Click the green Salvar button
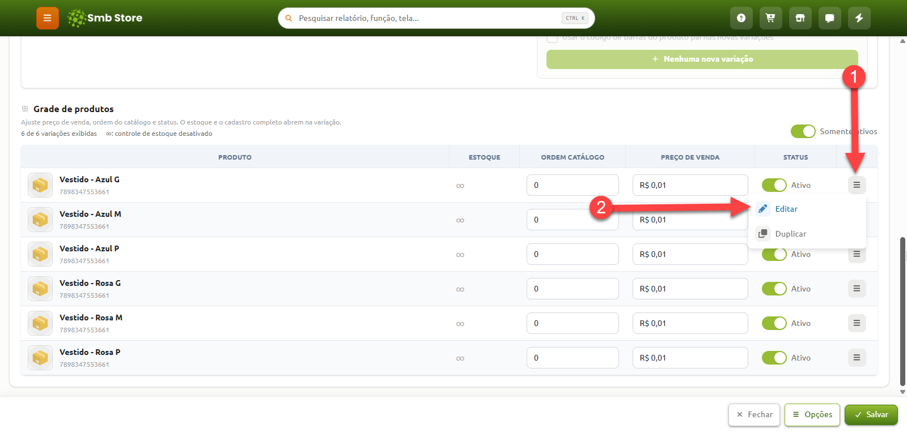The image size is (907, 433). [871, 415]
